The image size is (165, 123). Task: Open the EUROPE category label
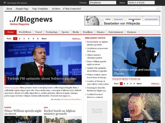point(8,107)
